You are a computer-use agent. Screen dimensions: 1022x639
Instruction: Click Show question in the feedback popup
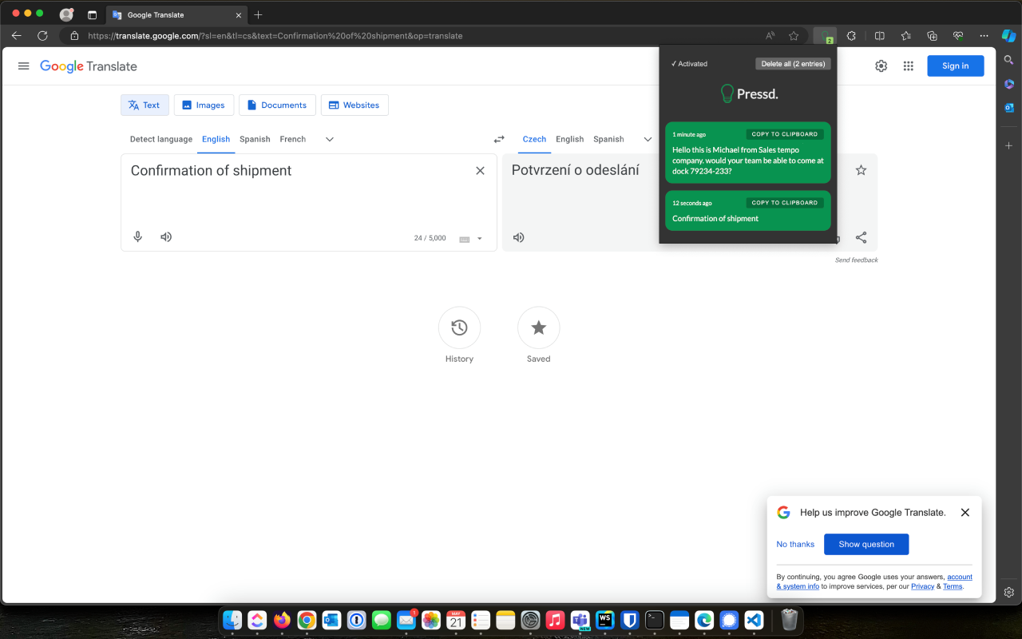[x=866, y=544]
